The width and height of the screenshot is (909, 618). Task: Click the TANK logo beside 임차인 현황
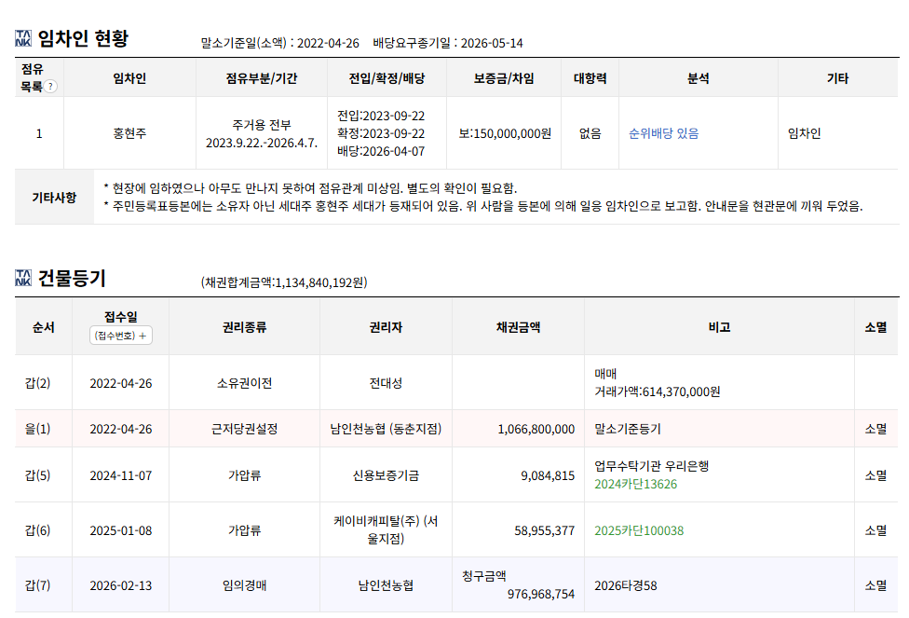[x=23, y=38]
